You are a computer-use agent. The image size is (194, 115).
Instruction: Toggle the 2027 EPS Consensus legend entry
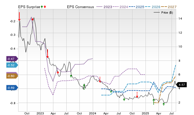tap(169, 7)
